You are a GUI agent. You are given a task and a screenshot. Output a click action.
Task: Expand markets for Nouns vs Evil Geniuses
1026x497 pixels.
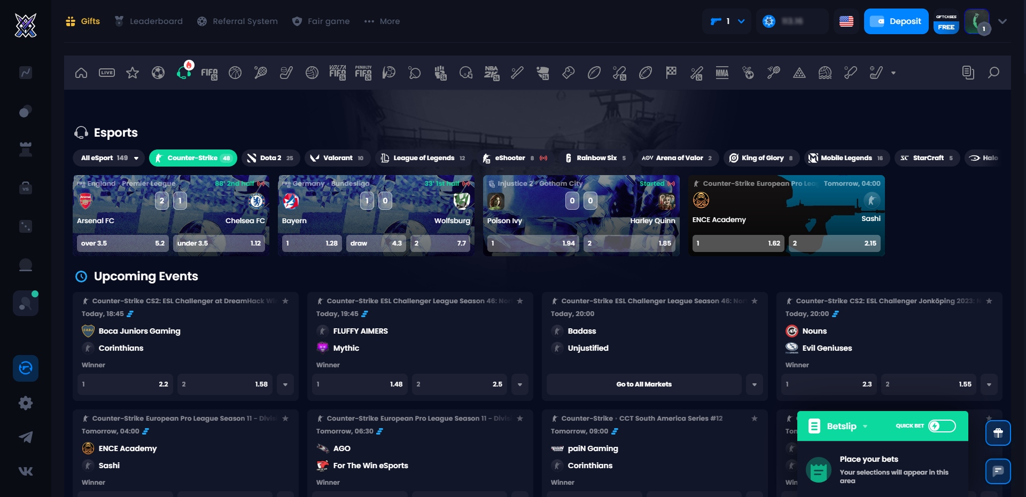point(989,384)
